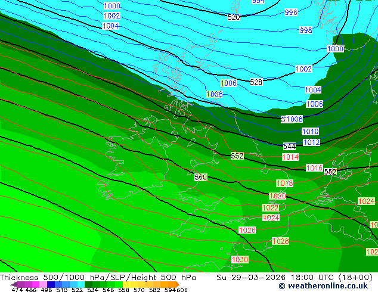Image resolution: width=378 pixels, height=292 pixels.
Task: Select the red 1020 isobar label
Action: click(277, 196)
